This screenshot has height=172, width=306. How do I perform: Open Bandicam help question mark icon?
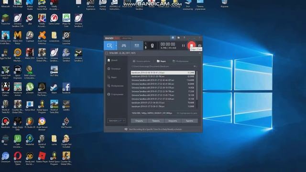pyautogui.click(x=184, y=37)
